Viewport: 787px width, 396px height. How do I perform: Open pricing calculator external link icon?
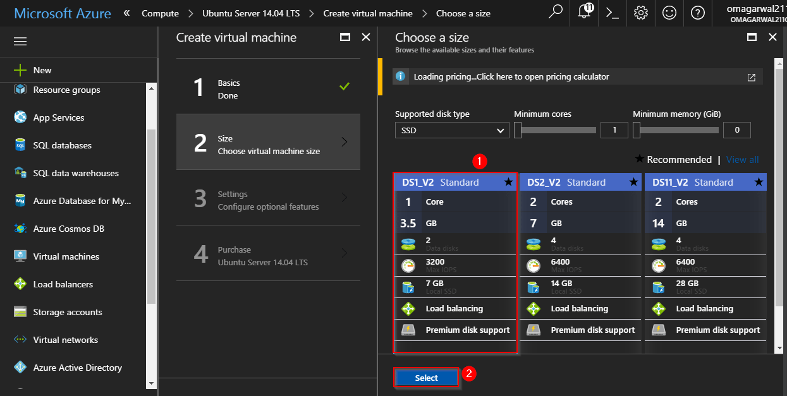[x=751, y=77]
